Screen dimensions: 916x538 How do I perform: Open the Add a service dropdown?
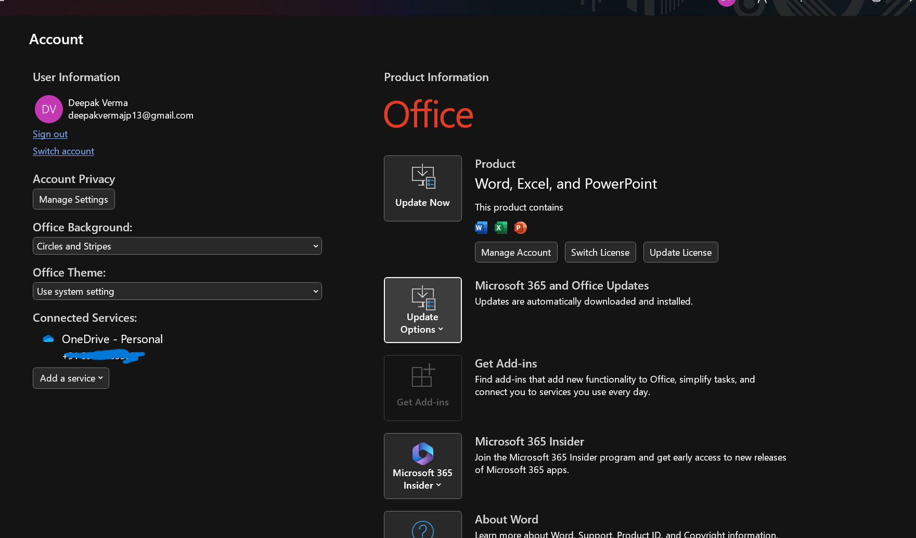tap(70, 378)
